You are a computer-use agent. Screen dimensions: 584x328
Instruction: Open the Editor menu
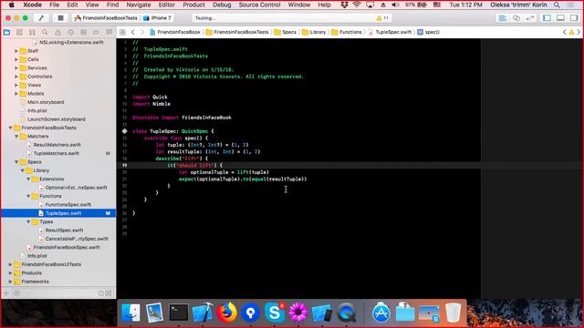point(166,5)
